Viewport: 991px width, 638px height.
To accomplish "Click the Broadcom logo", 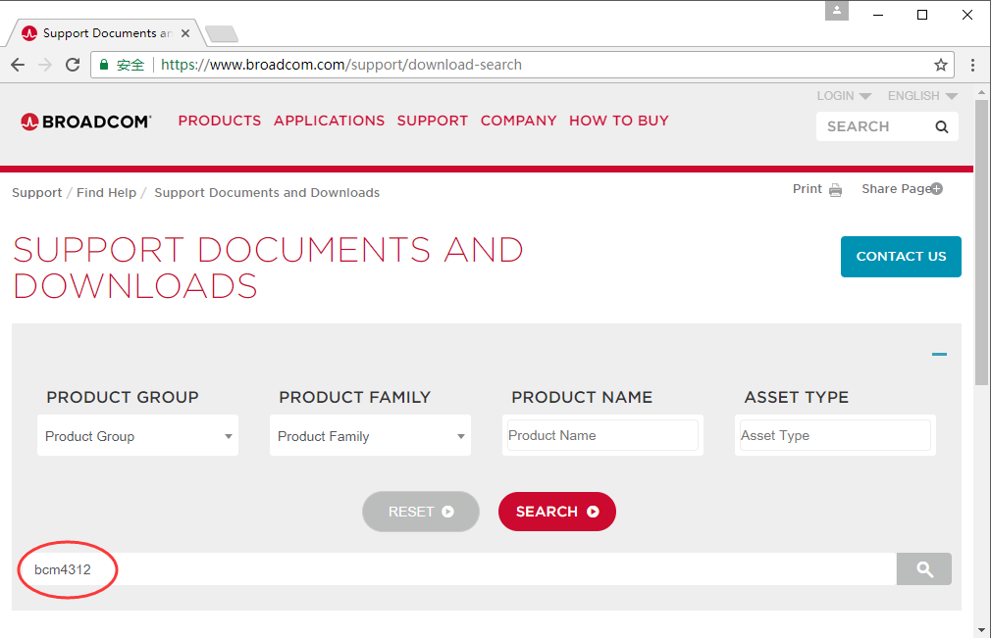I will click(86, 122).
